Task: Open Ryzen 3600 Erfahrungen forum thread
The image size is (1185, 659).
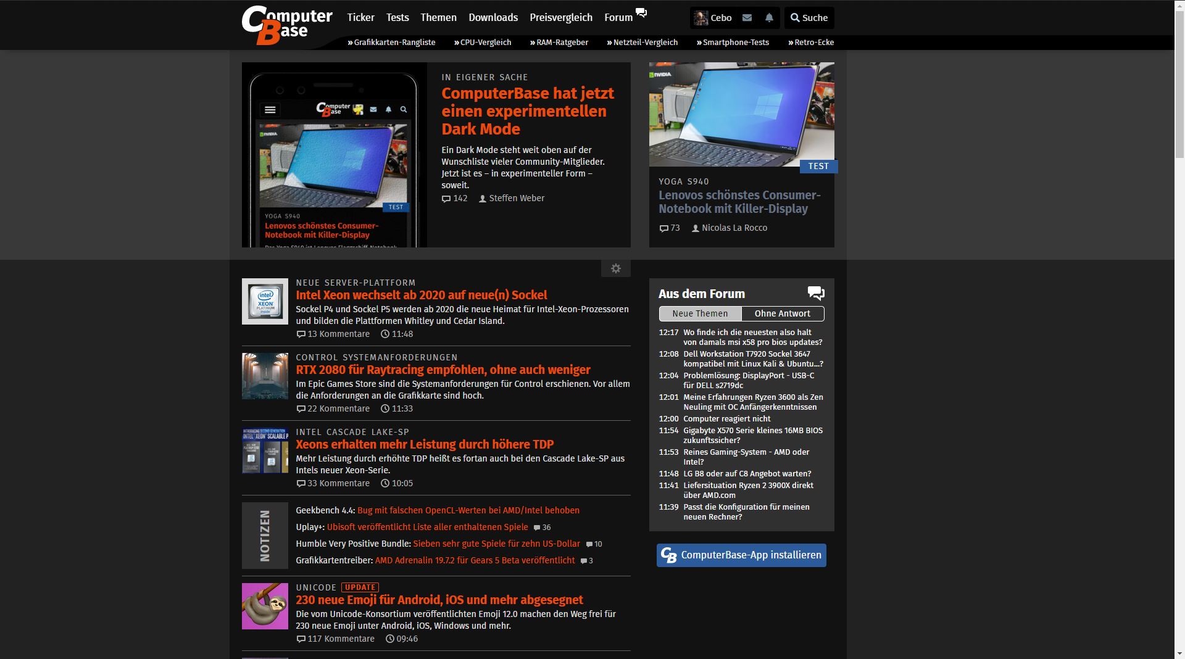Action: pyautogui.click(x=753, y=402)
